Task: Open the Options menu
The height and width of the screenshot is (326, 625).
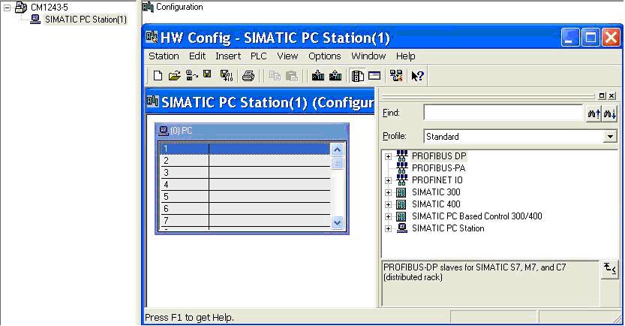Action: [x=324, y=56]
